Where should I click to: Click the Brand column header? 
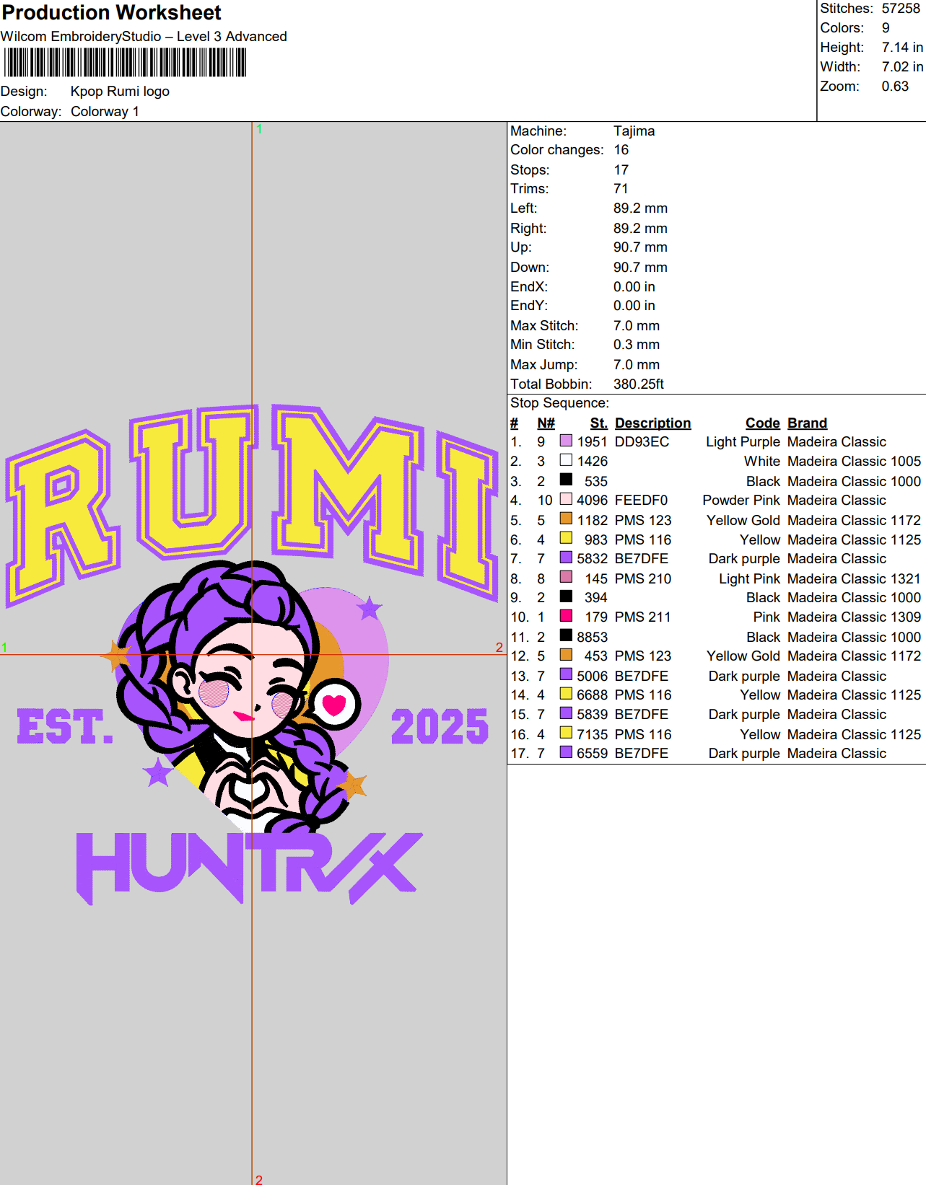807,423
